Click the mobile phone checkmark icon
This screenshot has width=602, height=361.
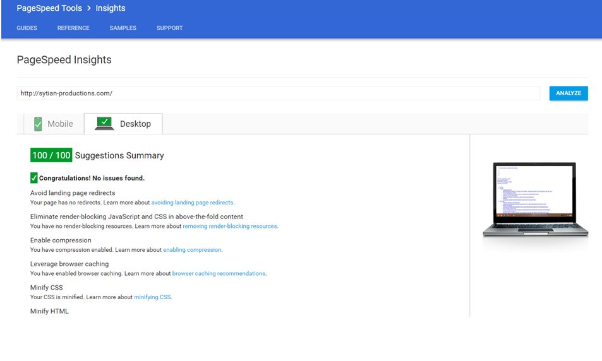[x=38, y=124]
